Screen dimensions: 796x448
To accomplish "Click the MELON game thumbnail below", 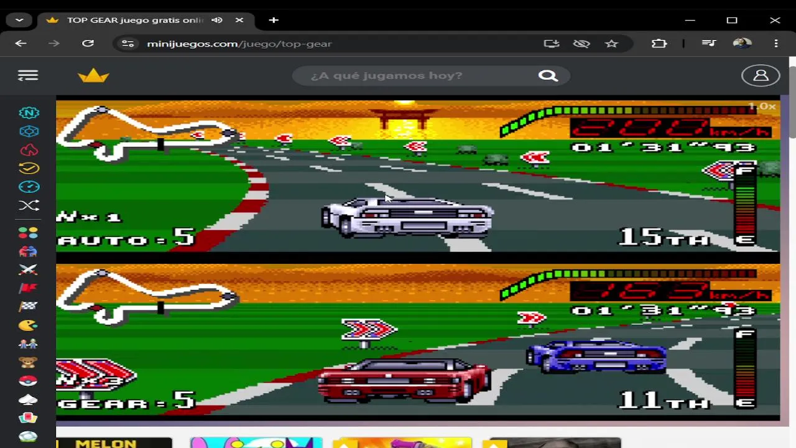I will (x=114, y=442).
